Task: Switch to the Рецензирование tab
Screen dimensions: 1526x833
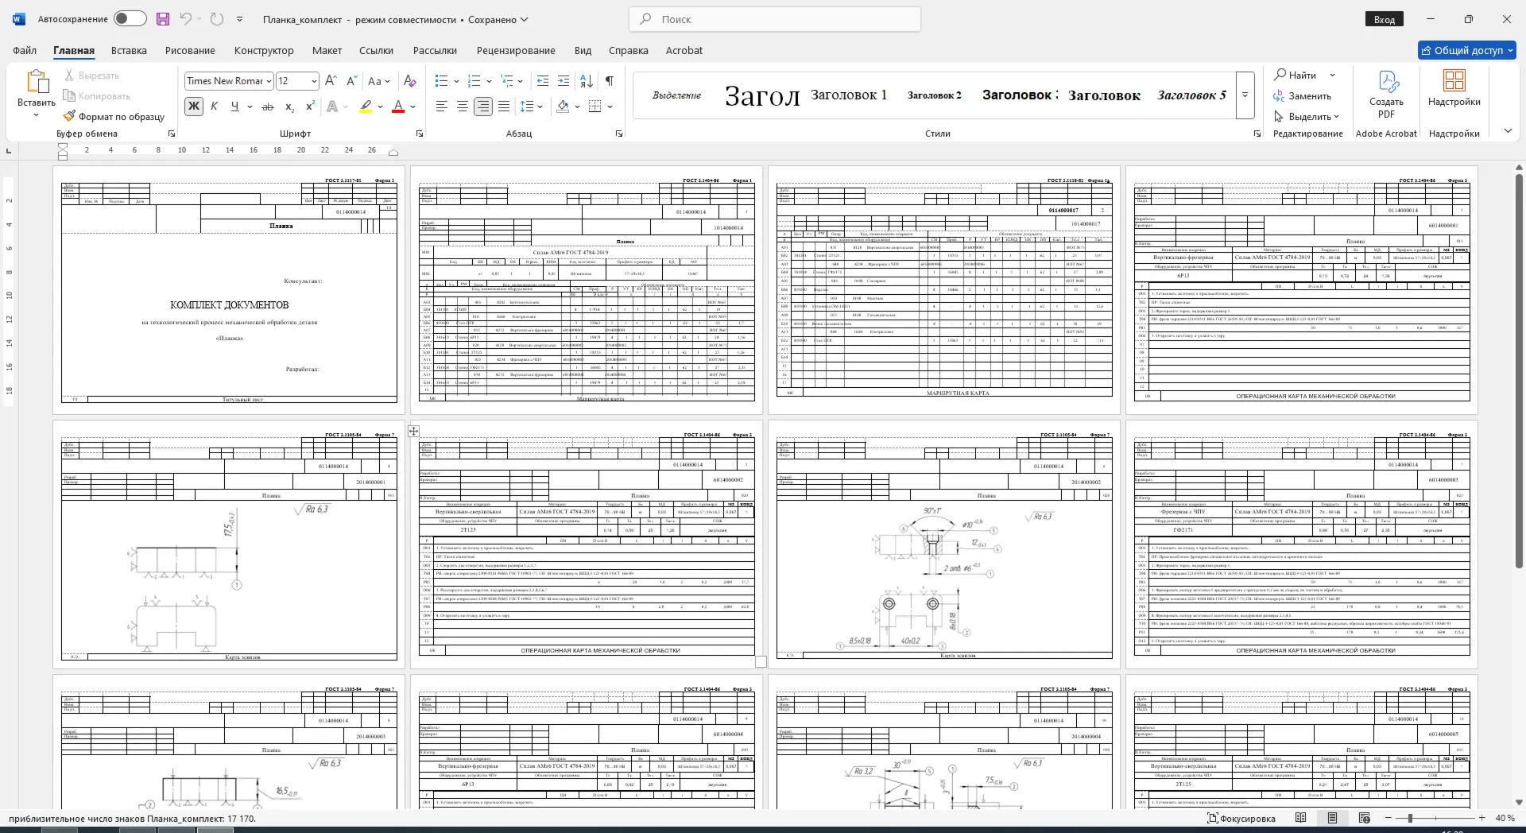Action: click(516, 50)
